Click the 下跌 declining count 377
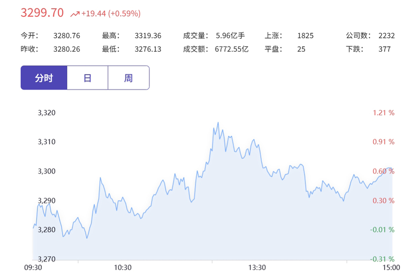The height and width of the screenshot is (278, 418). (x=384, y=49)
